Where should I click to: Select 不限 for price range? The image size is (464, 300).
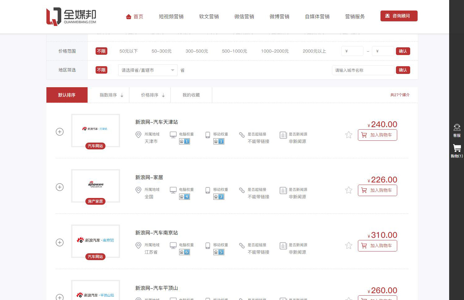pos(101,51)
